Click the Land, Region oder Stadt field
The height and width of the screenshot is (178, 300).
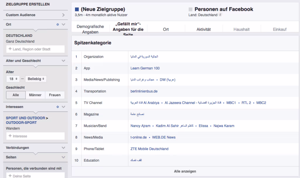coord(35,49)
